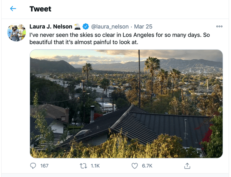Open the @laura_nelson handle link
This screenshot has height=177, width=231.
tap(110, 27)
